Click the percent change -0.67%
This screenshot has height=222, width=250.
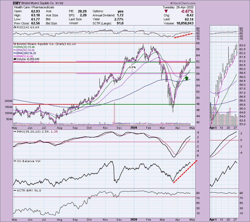(x=187, y=11)
